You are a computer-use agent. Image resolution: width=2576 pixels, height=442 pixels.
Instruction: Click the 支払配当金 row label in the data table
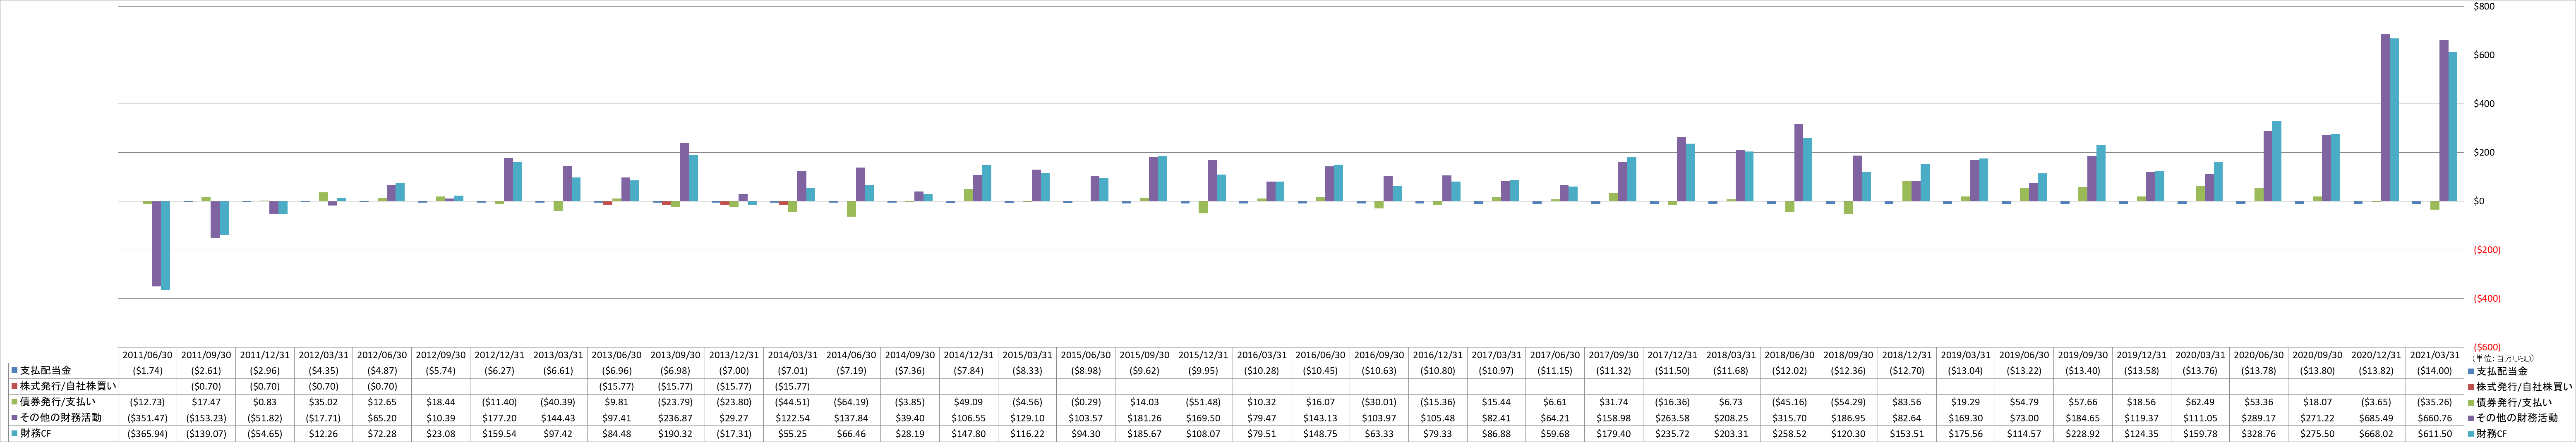[46, 370]
